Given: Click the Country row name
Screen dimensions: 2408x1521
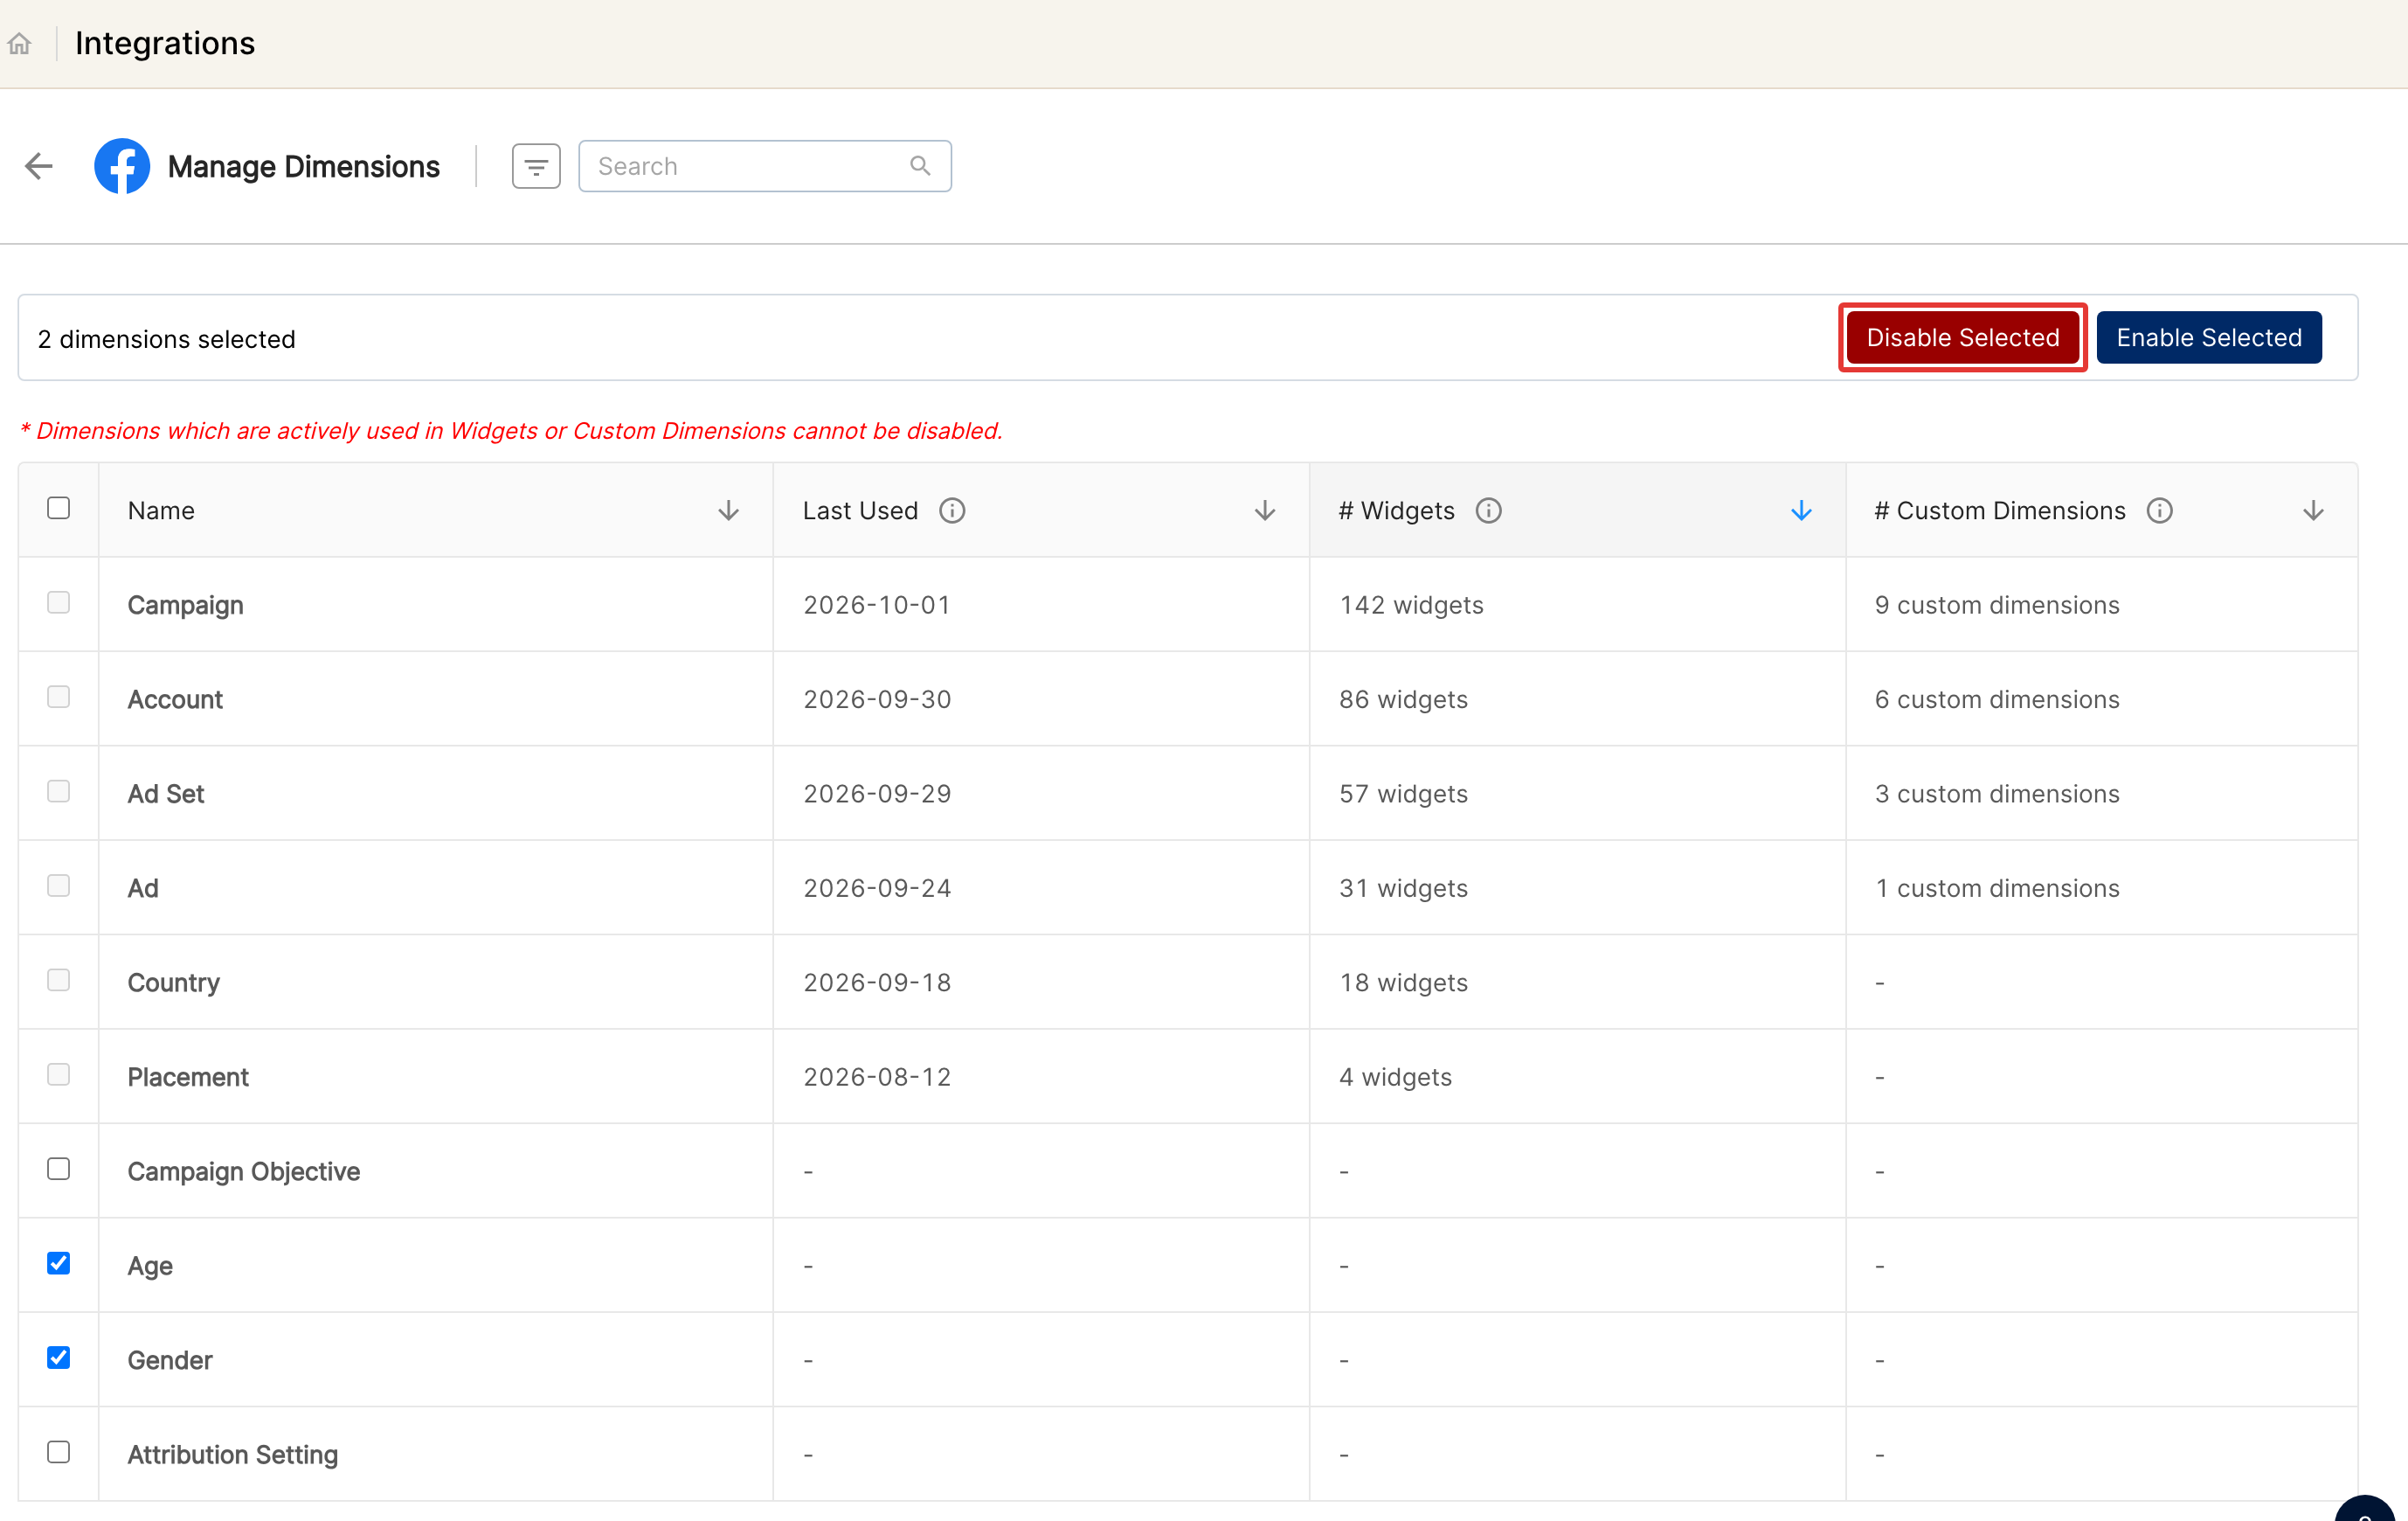Looking at the screenshot, I should pyautogui.click(x=174, y=983).
